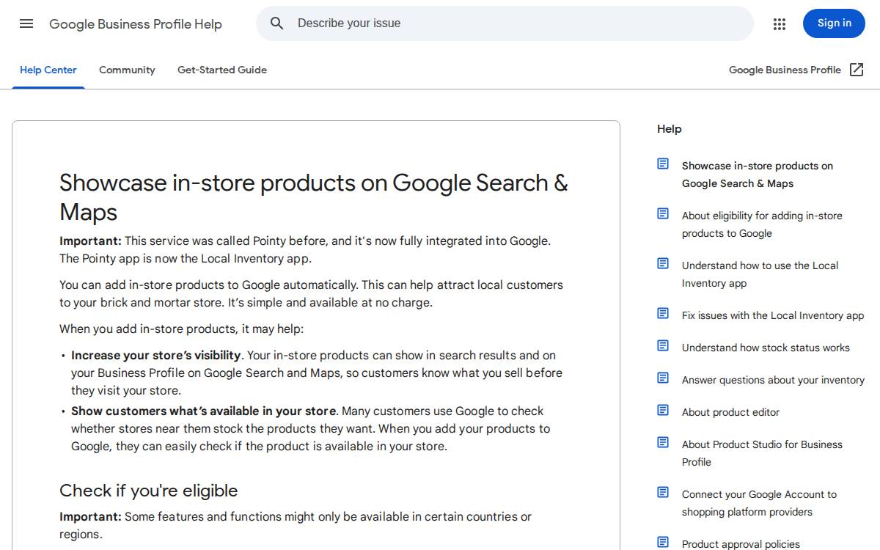Click article icon beside About Product Studio

click(663, 442)
